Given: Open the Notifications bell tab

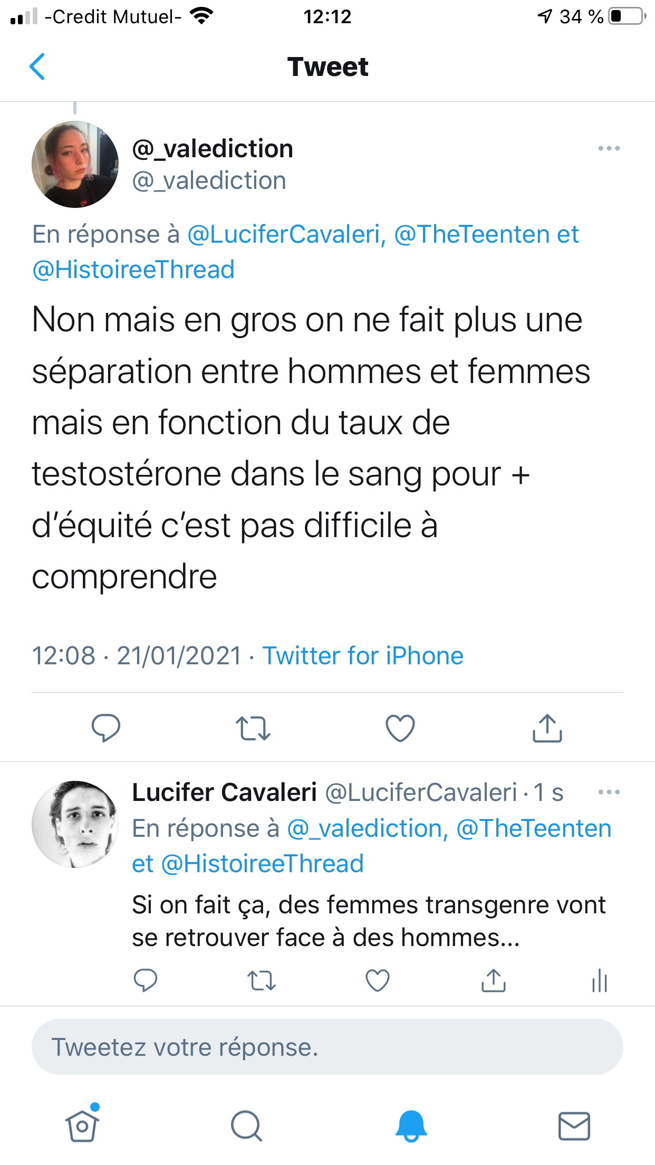Looking at the screenshot, I should pos(411,1126).
